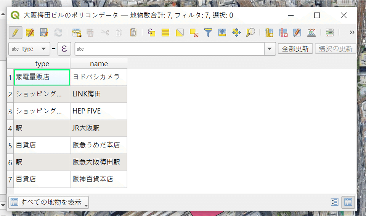Toggle editing mode pencil icon
The image size is (366, 216).
15,32
